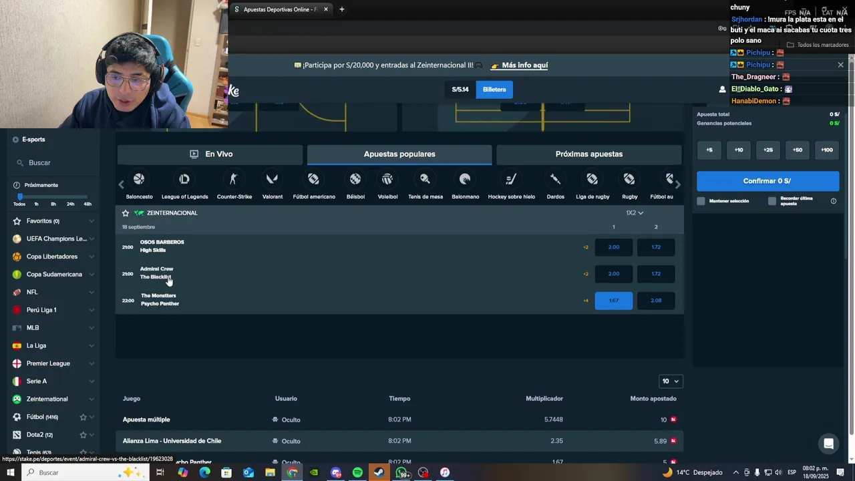Check the Mantener selección checkbox

click(701, 201)
